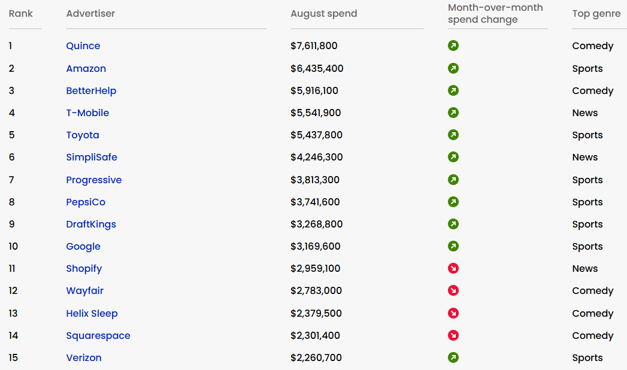627x370 pixels.
Task: Click the Shopify advertiser link
Action: [84, 269]
